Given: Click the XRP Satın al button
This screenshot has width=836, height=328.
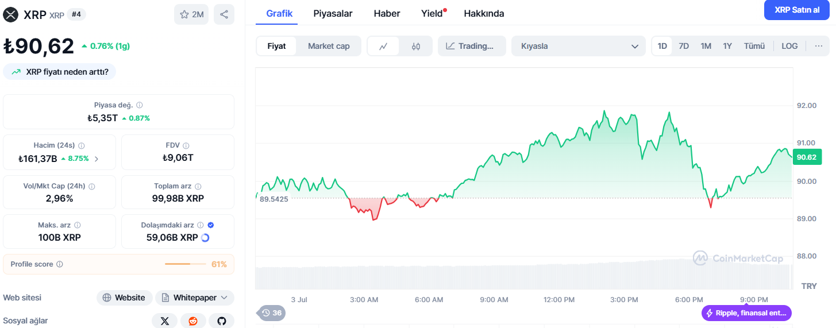Looking at the screenshot, I should tap(797, 10).
